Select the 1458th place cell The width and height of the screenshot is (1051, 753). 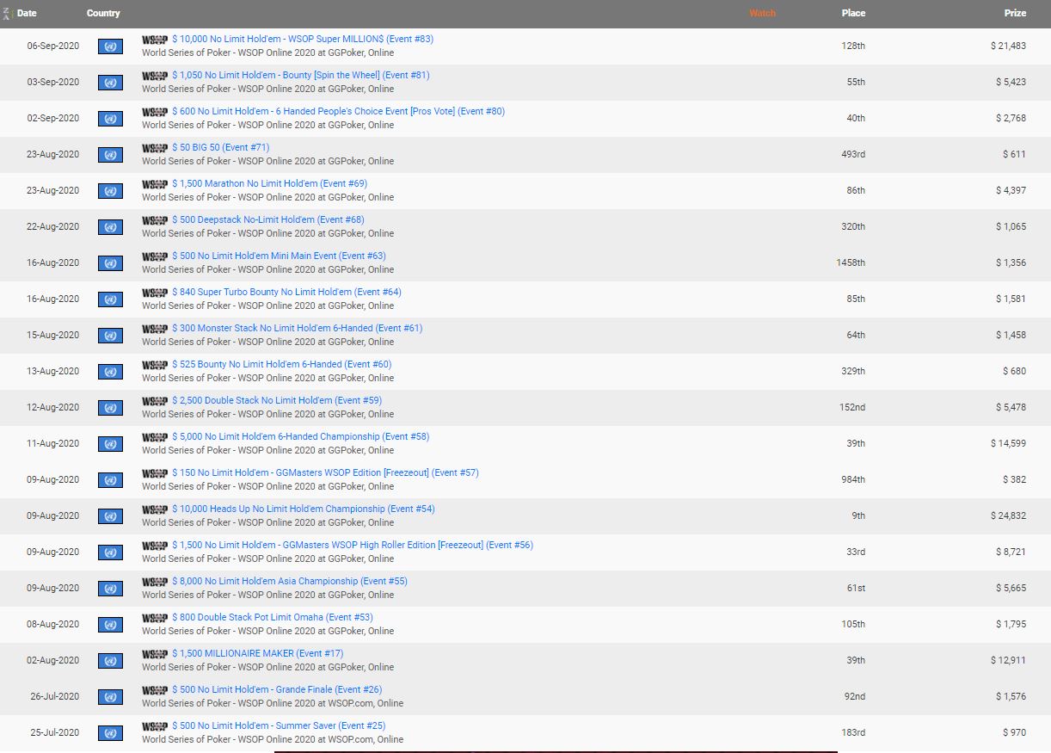coord(851,263)
